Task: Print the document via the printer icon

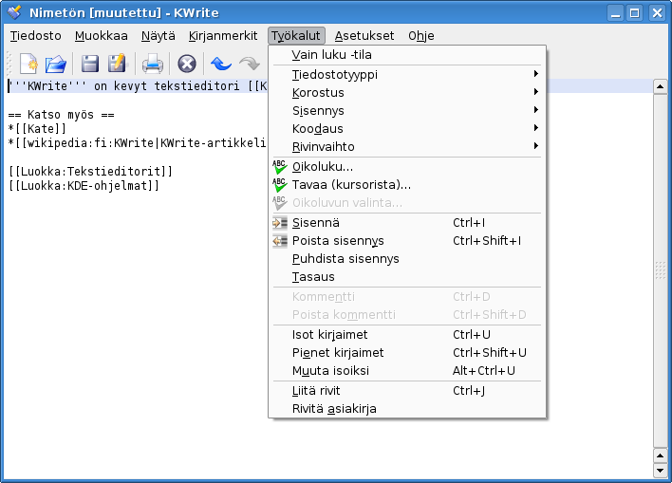Action: pos(153,64)
